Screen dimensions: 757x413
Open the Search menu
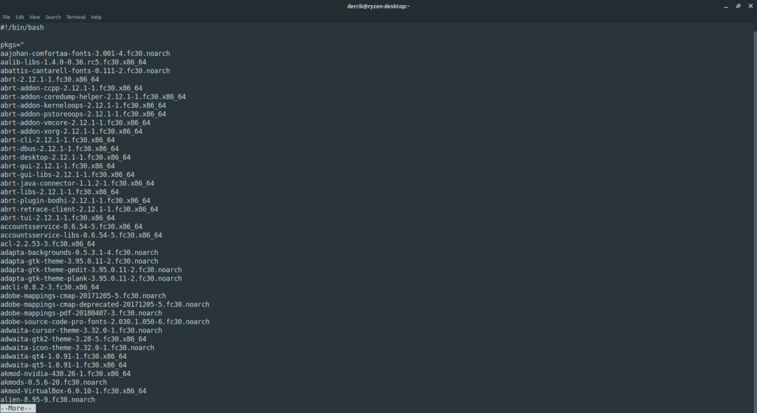point(53,17)
